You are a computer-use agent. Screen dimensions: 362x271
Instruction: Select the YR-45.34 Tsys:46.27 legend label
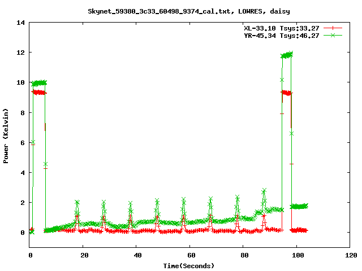pyautogui.click(x=282, y=36)
